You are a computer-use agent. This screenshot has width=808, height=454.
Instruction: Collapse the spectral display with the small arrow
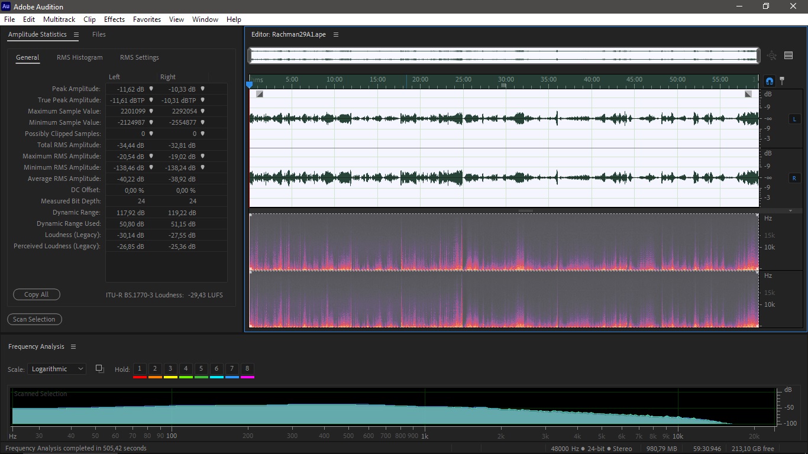[x=791, y=210]
